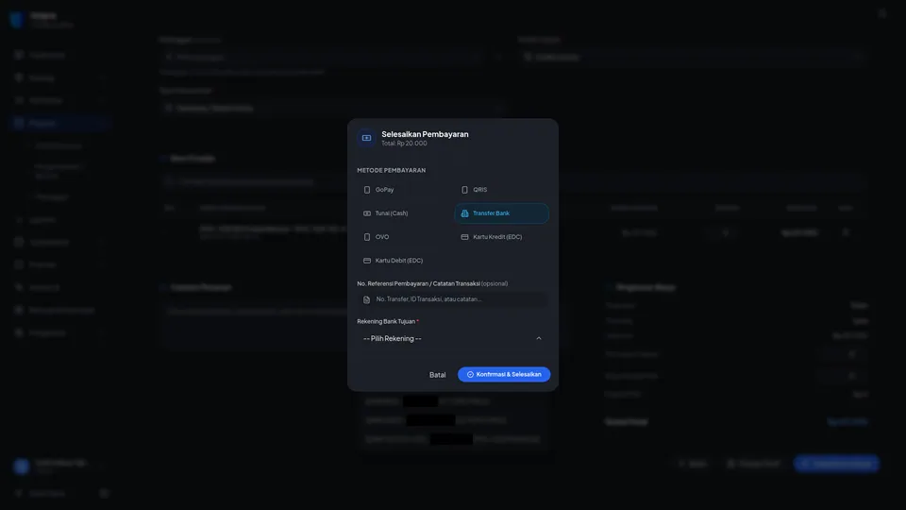Focus the No. Transfer reference input field
The width and height of the screenshot is (906, 510).
coord(452,299)
